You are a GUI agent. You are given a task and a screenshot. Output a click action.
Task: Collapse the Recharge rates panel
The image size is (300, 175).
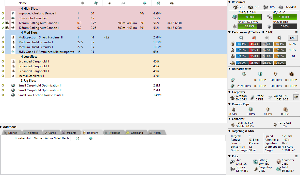point(230,69)
